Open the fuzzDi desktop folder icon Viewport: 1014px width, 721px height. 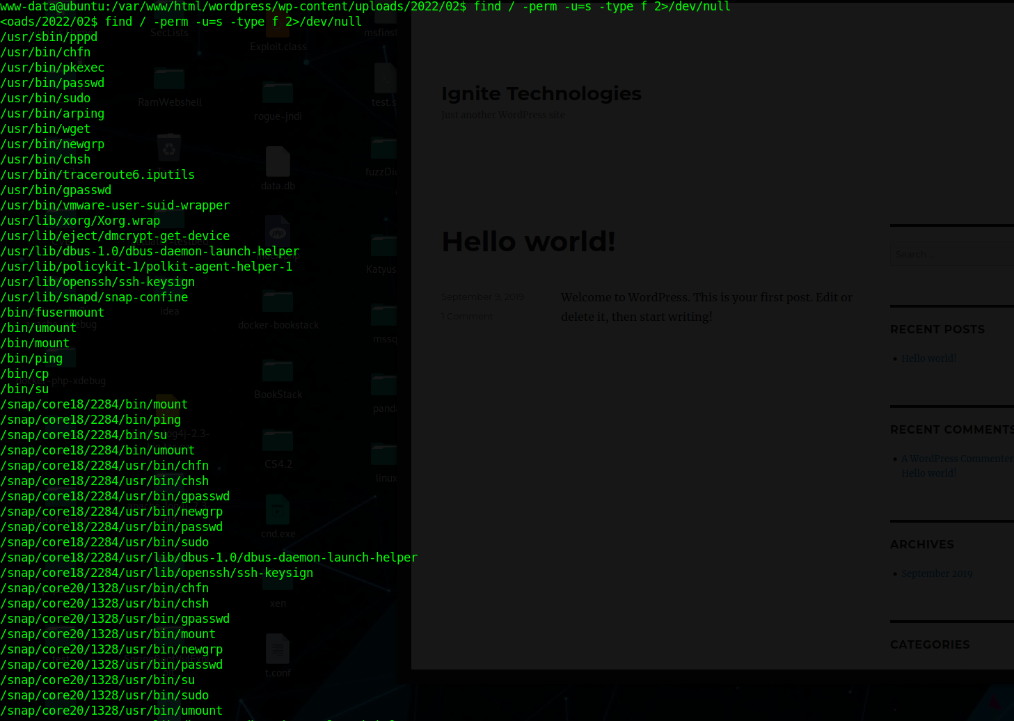[x=383, y=149]
